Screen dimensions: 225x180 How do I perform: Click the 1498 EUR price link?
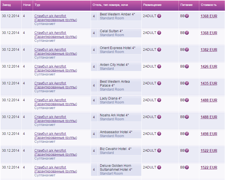click(209, 134)
